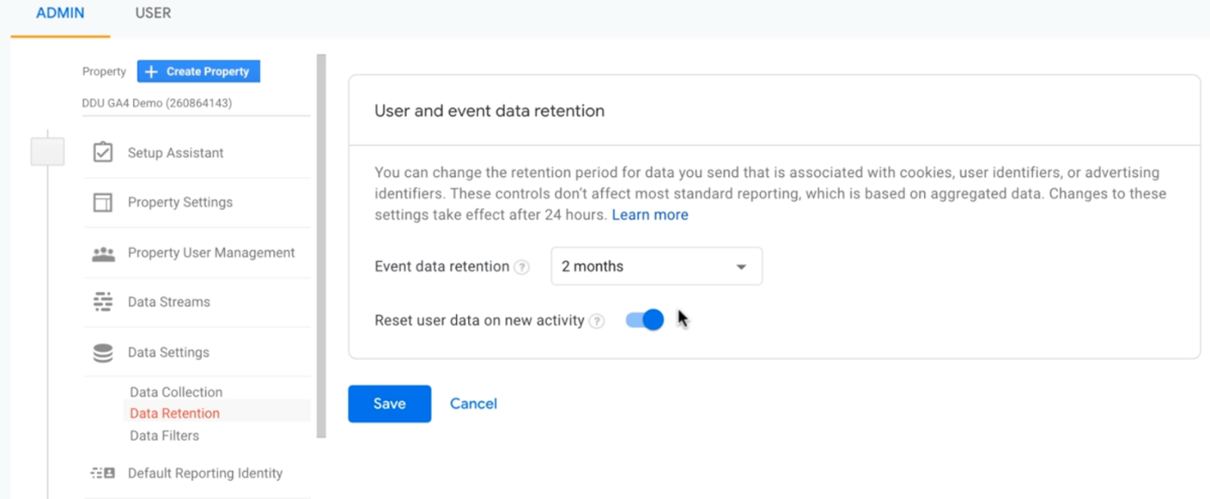Click the plus icon on Create Property
1210x499 pixels.
pyautogui.click(x=151, y=71)
